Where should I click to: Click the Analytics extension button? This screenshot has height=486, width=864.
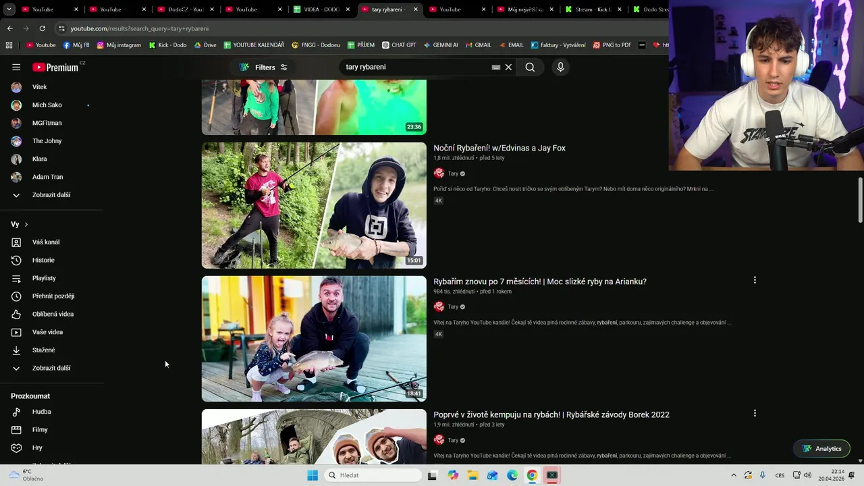[x=821, y=449]
